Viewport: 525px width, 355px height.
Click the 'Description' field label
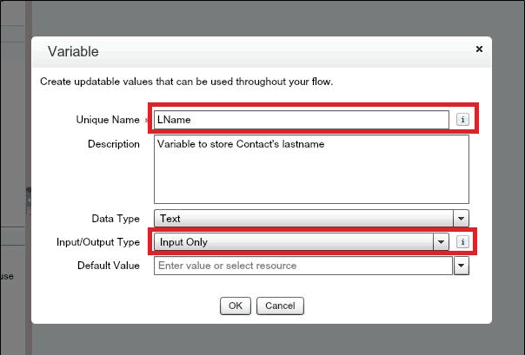pos(113,144)
